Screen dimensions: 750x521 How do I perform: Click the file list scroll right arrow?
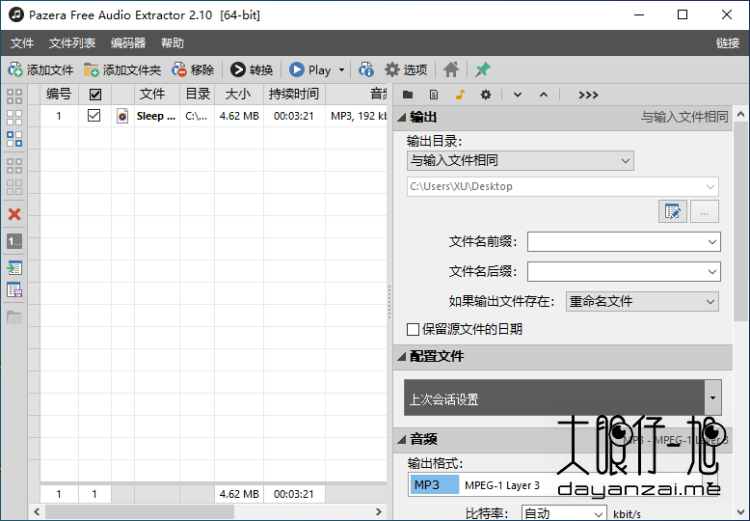pos(378,512)
